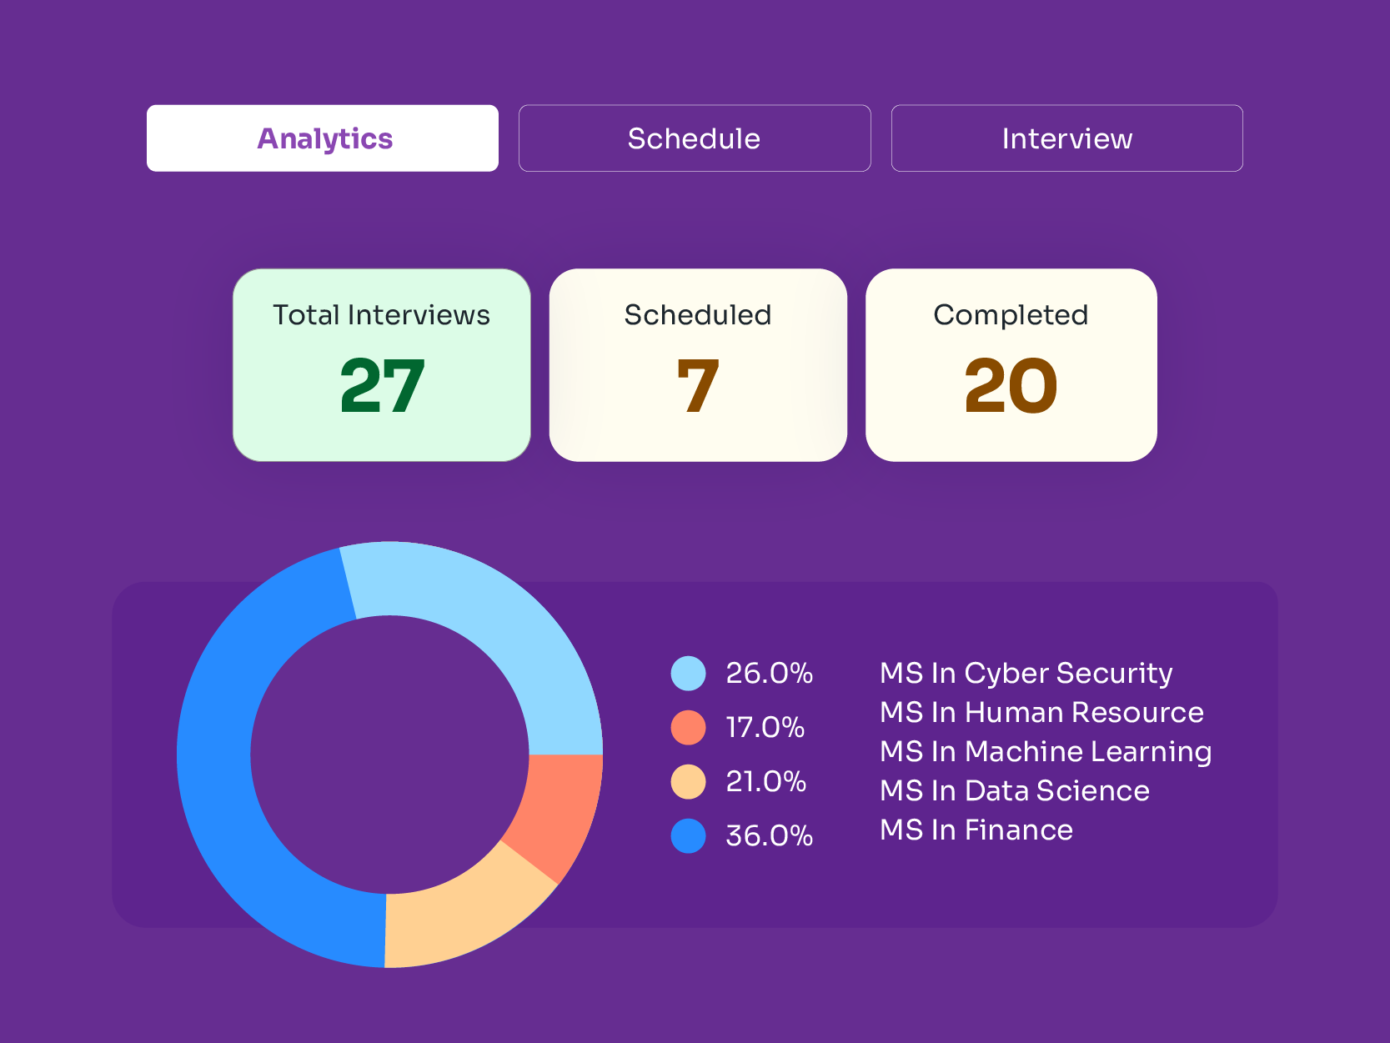The width and height of the screenshot is (1390, 1043).
Task: Click the coral orange legend dot
Action: (x=688, y=728)
